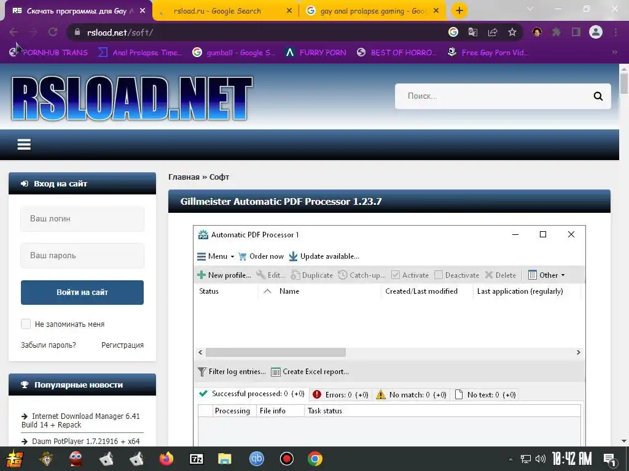The image size is (629, 471).
Task: Open the hamburger site menu
Action: [24, 144]
